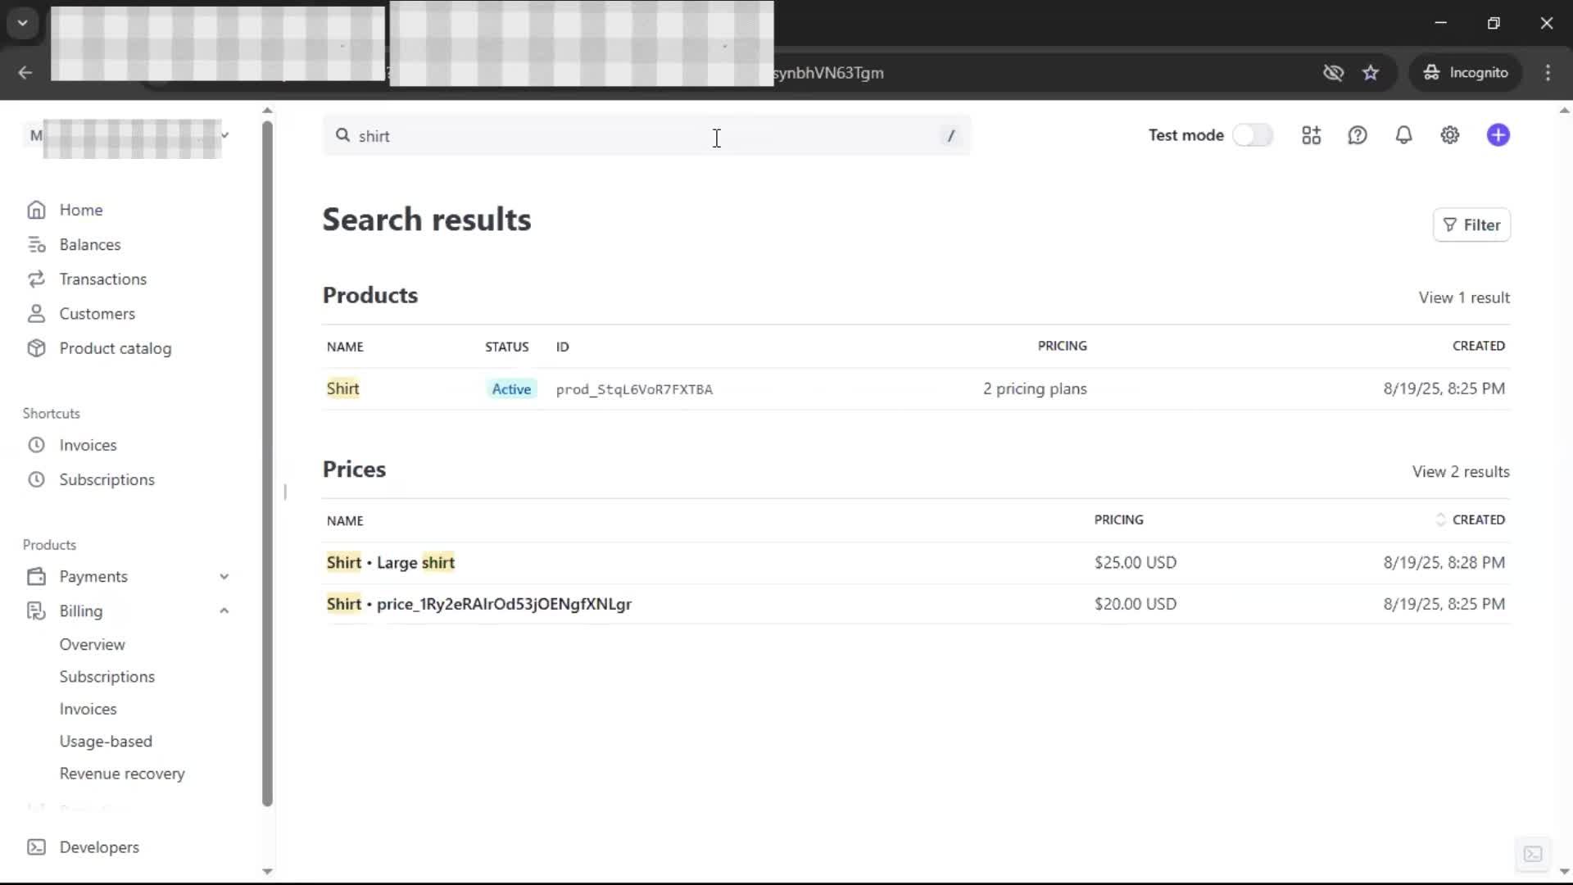Screen dimensions: 1573x885
Task: Open the tab search dropdown arrow
Action: click(x=23, y=23)
